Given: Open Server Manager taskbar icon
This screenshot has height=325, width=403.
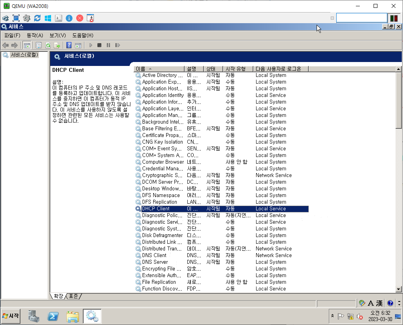Looking at the screenshot, I should pyautogui.click(x=34, y=316).
